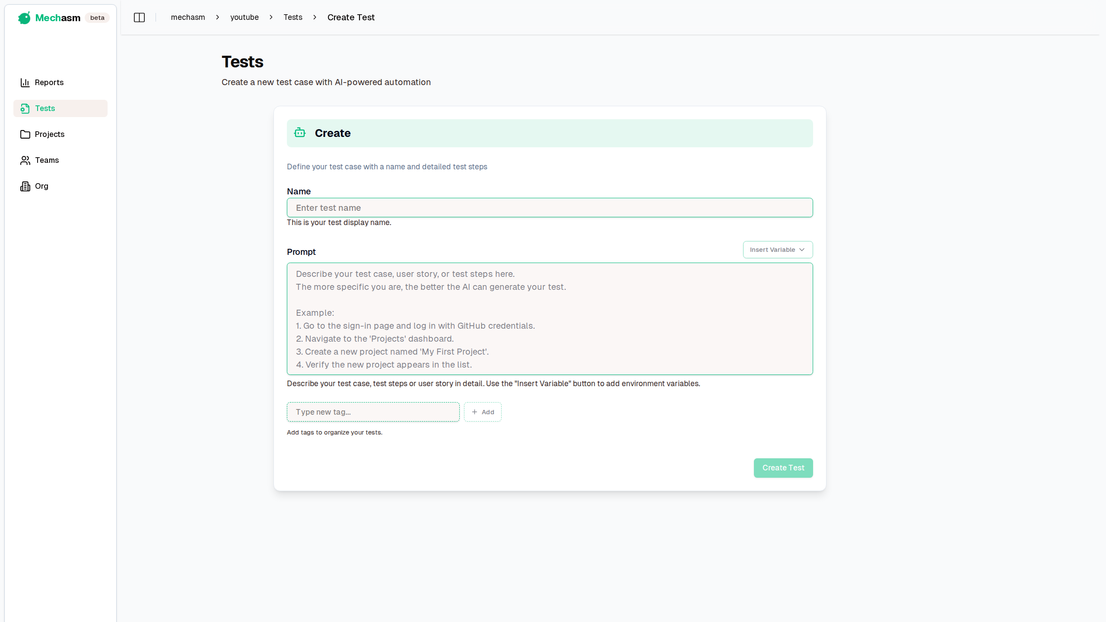Click the Insert Variable chevron arrow
This screenshot has height=622, width=1106.
tap(802, 250)
